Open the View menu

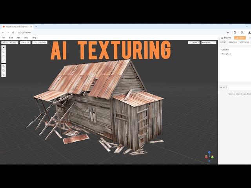click(x=26, y=38)
